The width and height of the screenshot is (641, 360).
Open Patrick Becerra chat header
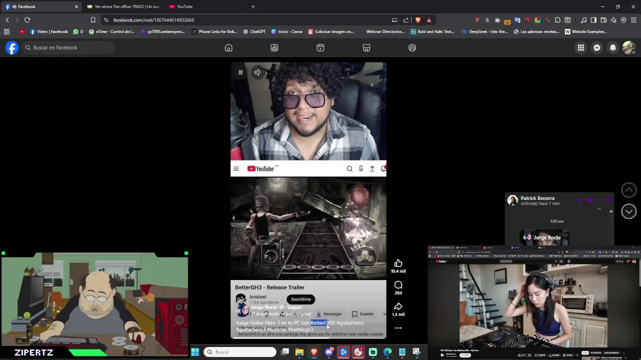tap(537, 200)
